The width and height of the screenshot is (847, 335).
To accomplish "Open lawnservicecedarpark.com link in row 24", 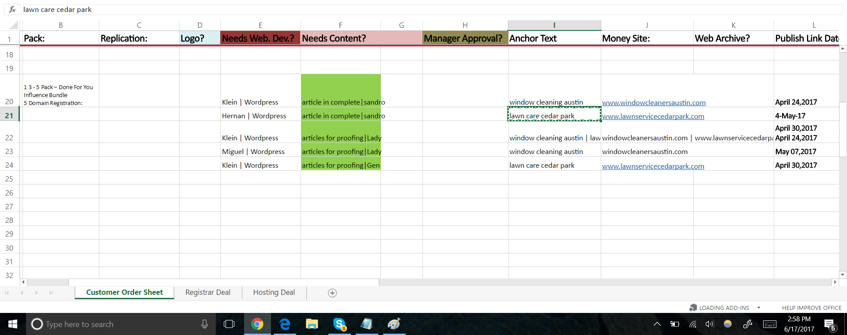I will (653, 166).
